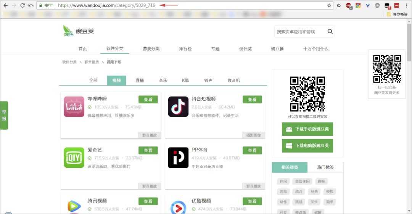The width and height of the screenshot is (412, 214).
Task: Click the green 举报 side button
Action: point(4,115)
